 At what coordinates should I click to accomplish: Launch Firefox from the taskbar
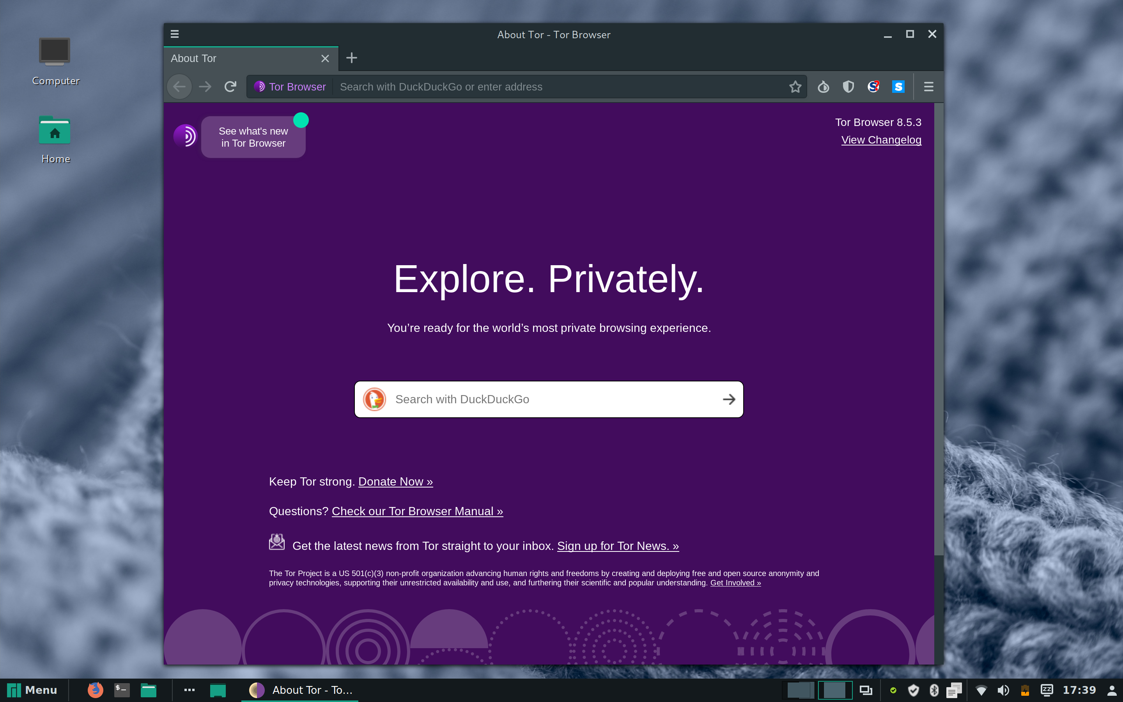96,690
